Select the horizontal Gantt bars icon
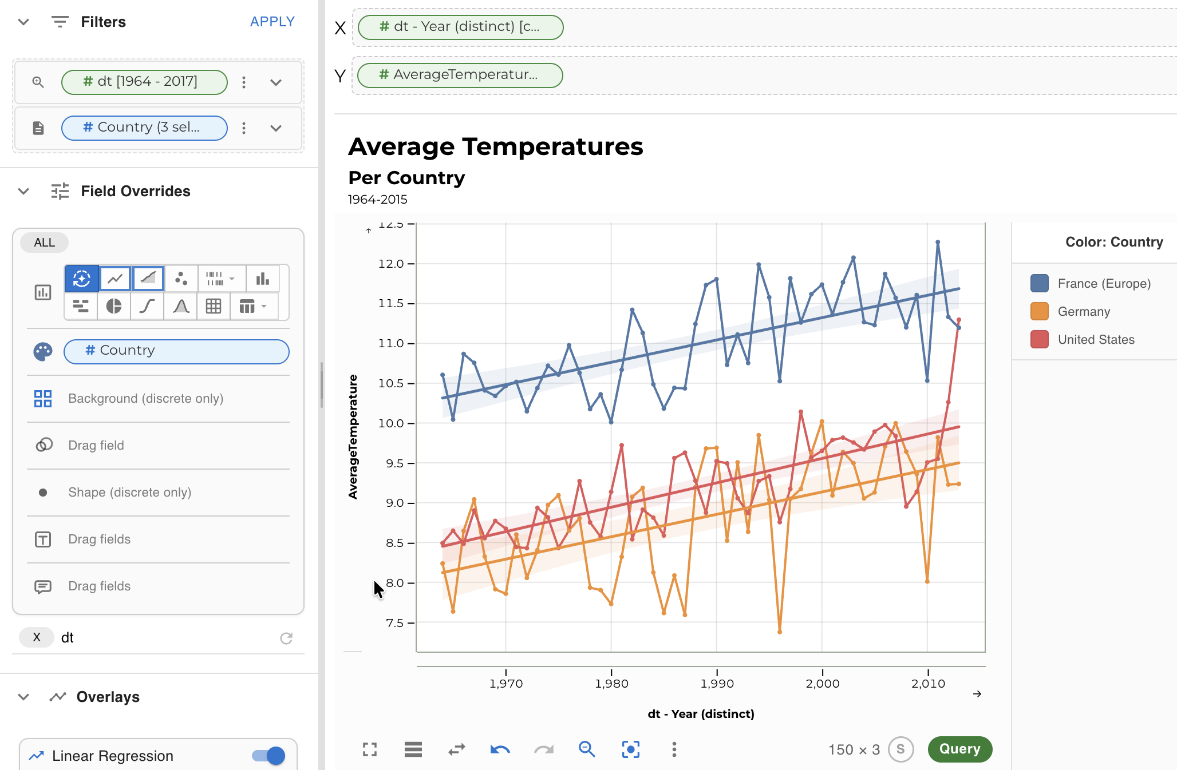 pos(81,306)
